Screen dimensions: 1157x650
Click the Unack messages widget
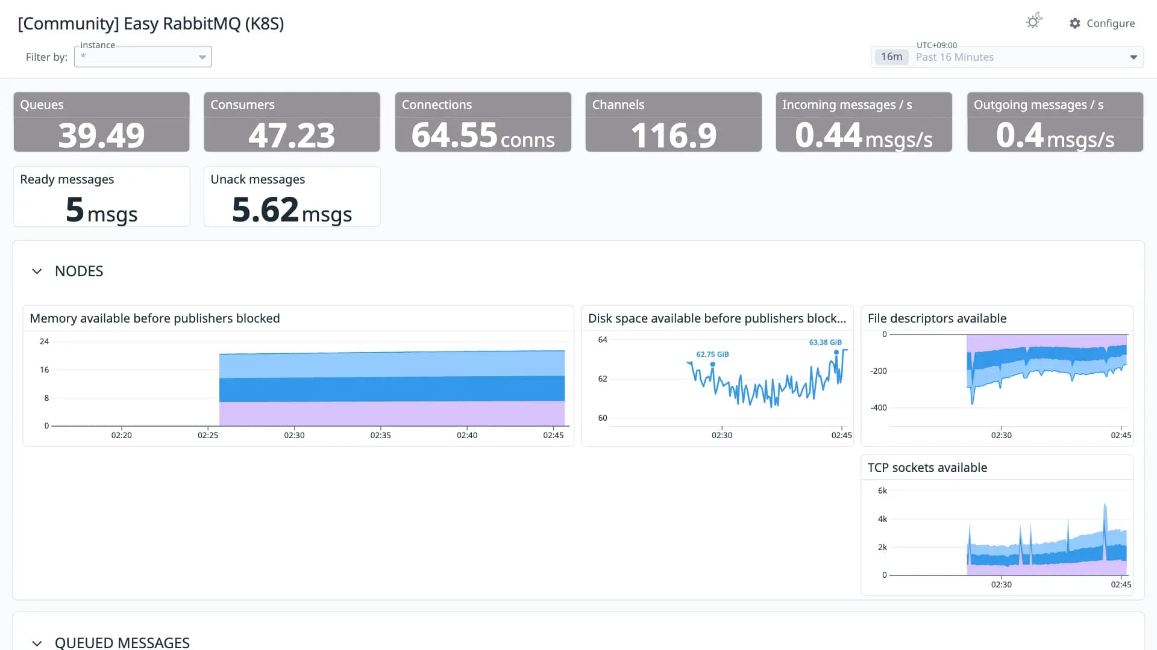click(292, 197)
